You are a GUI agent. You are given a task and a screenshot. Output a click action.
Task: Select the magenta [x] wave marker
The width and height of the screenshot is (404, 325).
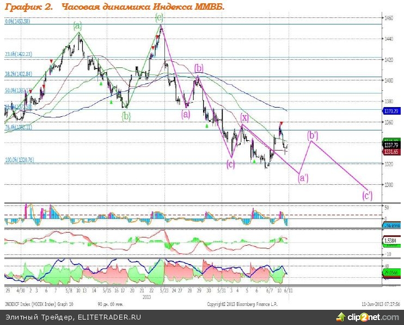tap(245, 117)
